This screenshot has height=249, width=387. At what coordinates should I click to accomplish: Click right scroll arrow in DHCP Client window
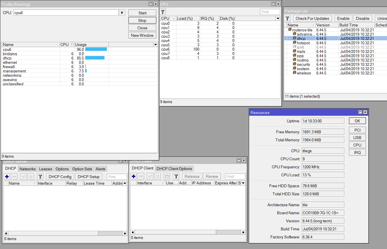point(243,232)
